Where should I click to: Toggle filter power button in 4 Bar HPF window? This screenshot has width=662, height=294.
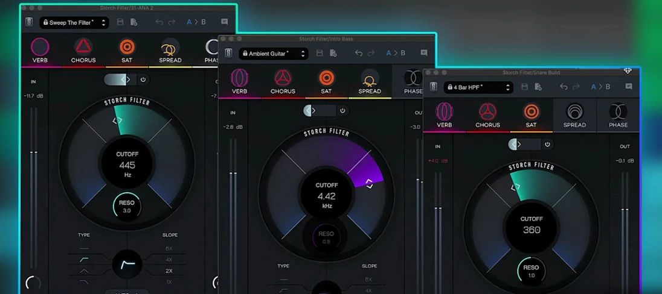(548, 145)
